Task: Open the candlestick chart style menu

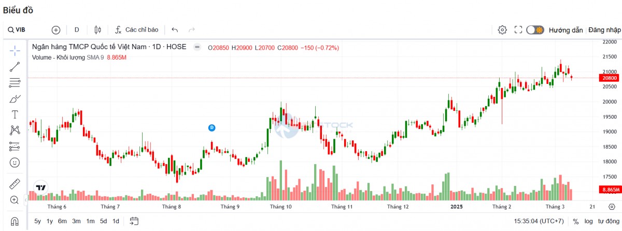Action: pos(97,30)
